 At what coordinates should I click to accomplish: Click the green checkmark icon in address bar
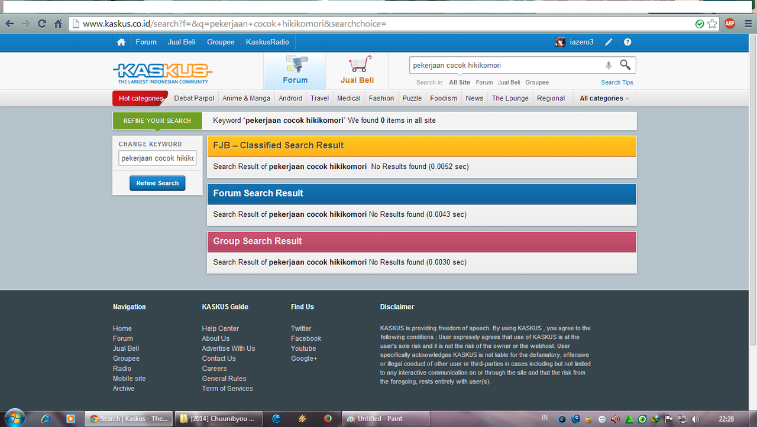point(700,24)
